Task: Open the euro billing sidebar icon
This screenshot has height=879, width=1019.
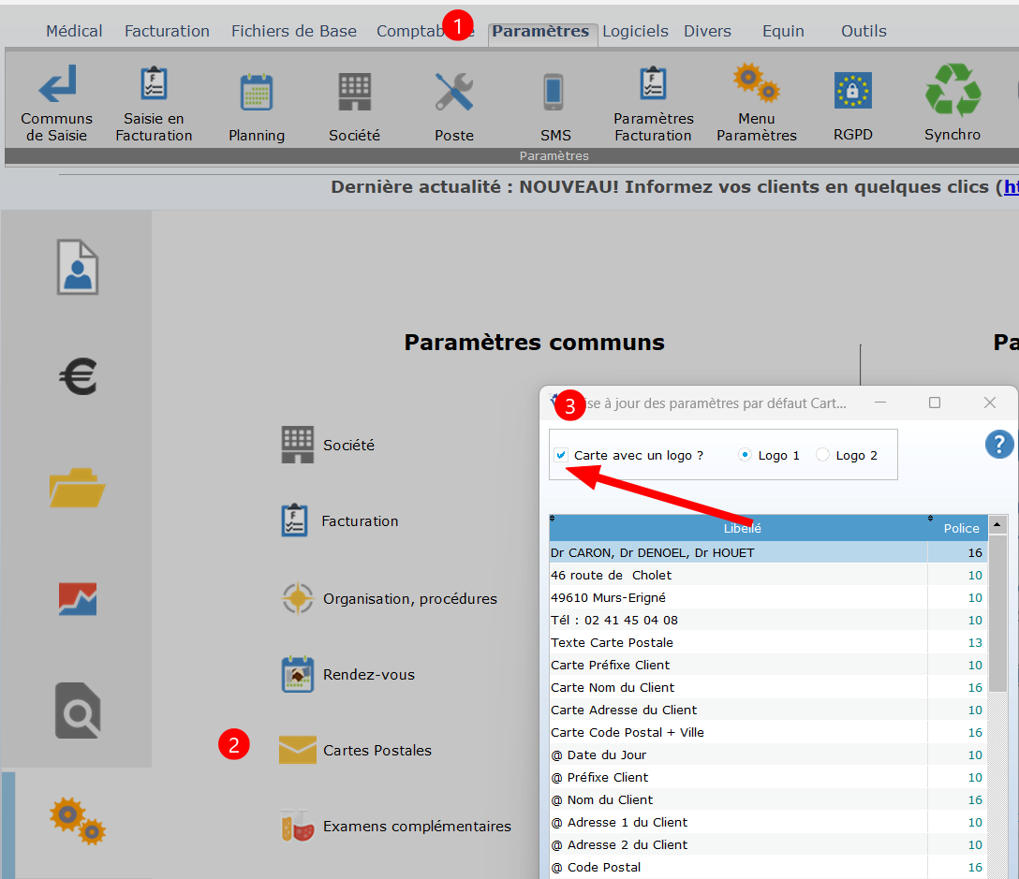Action: pyautogui.click(x=78, y=376)
